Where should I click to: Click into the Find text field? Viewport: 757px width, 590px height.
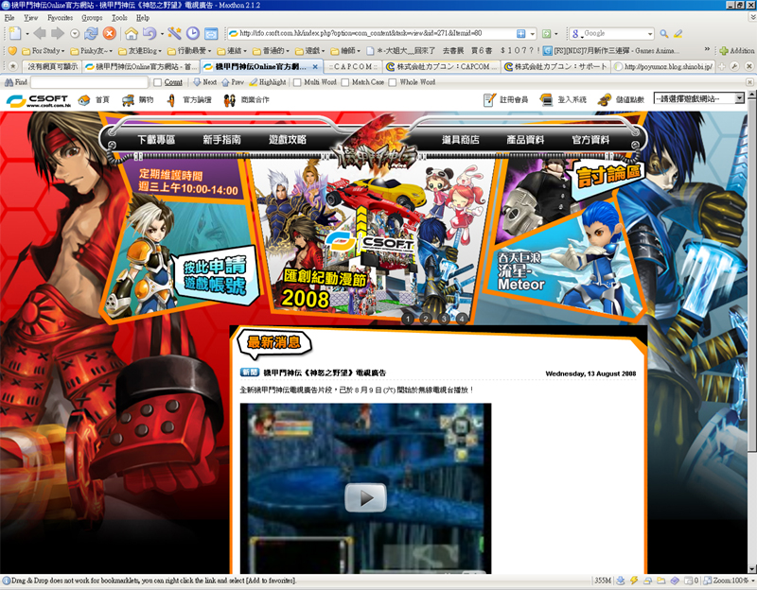(x=89, y=82)
